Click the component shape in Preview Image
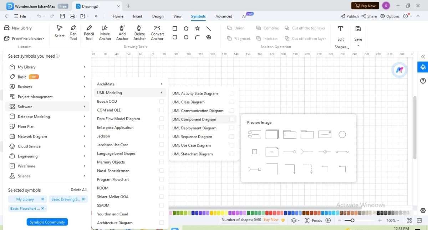 coord(255,134)
